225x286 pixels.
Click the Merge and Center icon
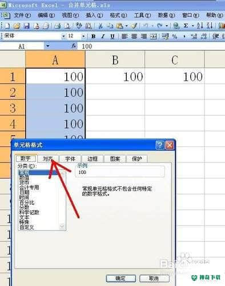(154, 36)
